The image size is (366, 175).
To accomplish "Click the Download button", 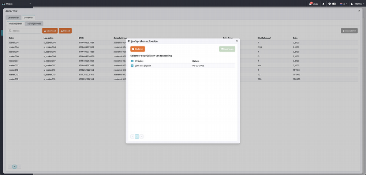I will [50, 31].
